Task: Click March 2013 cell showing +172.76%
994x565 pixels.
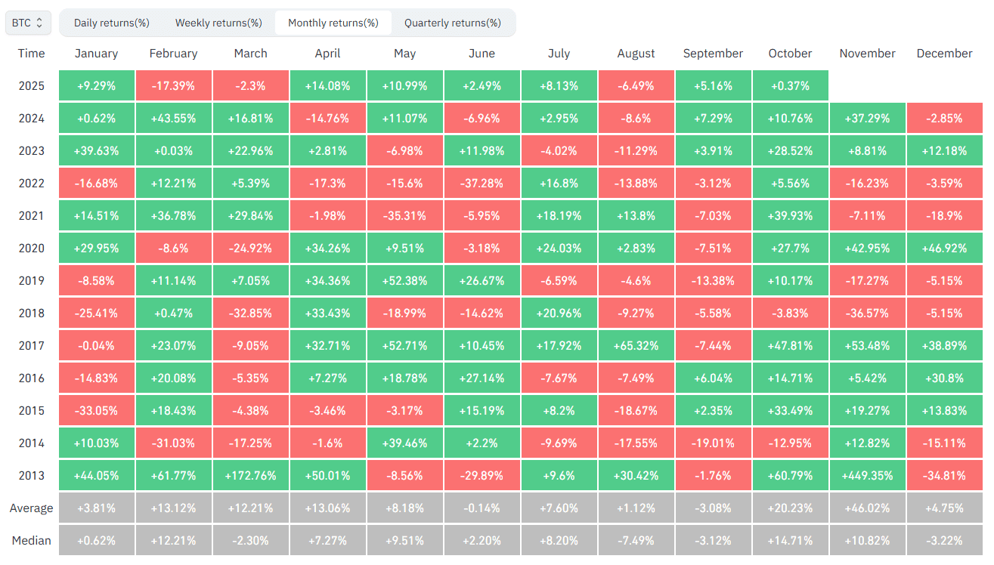Action: click(x=251, y=476)
